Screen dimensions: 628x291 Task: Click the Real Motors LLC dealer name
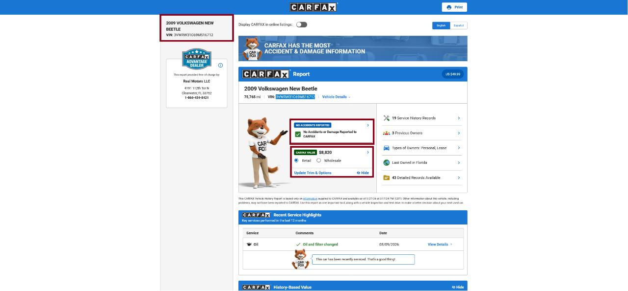coord(197,81)
